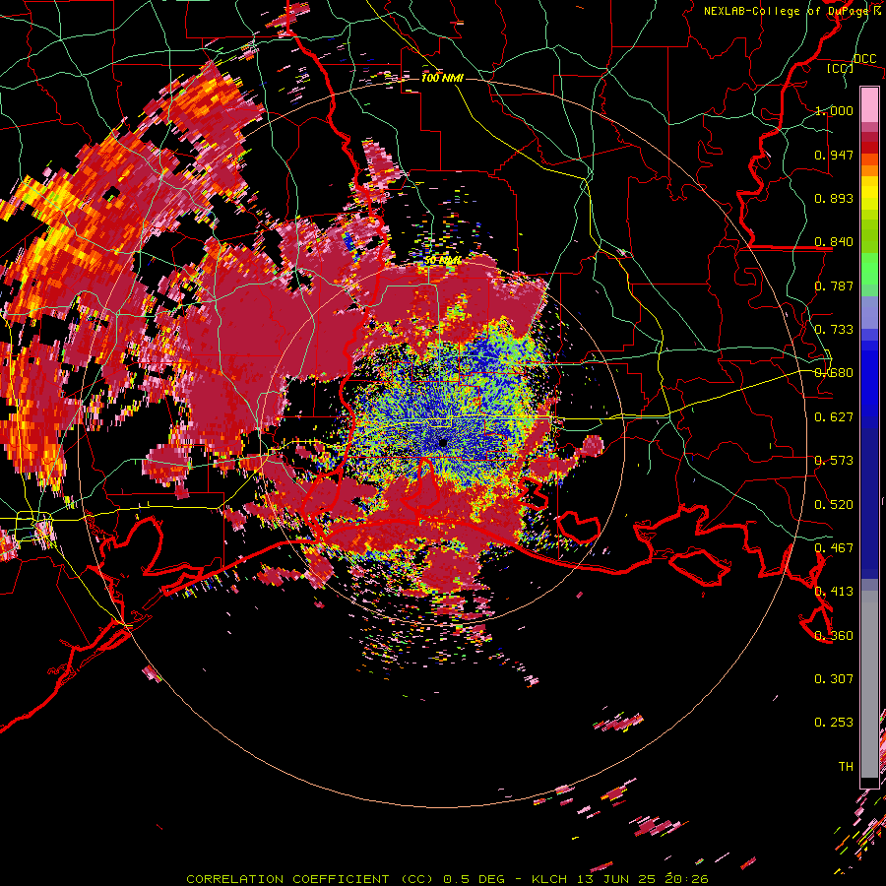Click the DCC product label above the color scale
886x886 pixels.
click(x=865, y=59)
